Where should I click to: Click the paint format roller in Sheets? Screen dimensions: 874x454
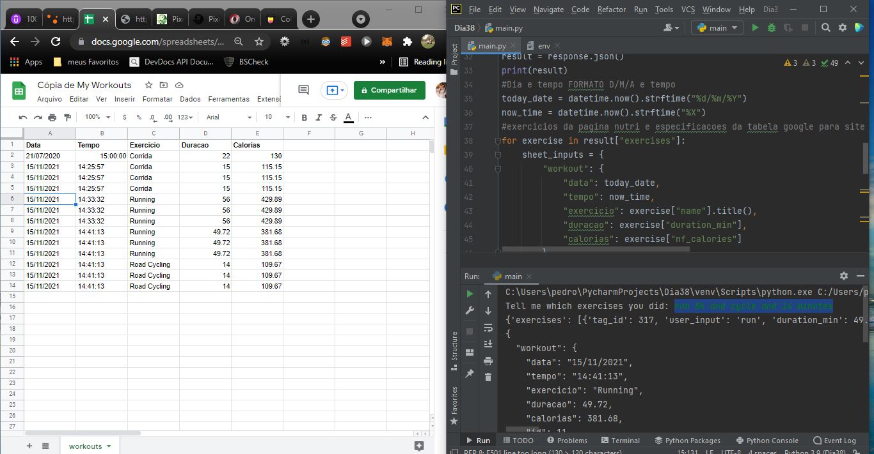67,117
